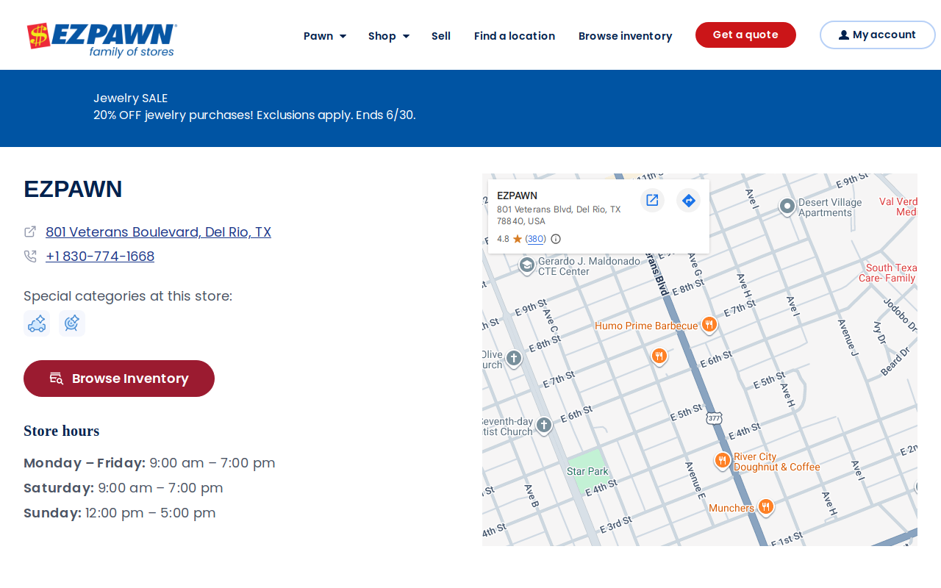Click the Desert Village Apartments map pin
Screen dimensions: 941x588
tap(787, 207)
